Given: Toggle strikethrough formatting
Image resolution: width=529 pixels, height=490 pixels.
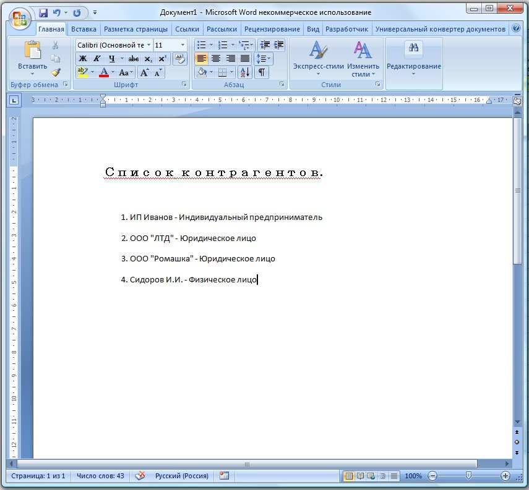Looking at the screenshot, I should click(x=134, y=59).
